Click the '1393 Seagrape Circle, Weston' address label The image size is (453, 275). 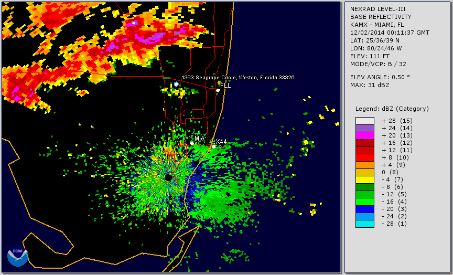click(x=238, y=78)
